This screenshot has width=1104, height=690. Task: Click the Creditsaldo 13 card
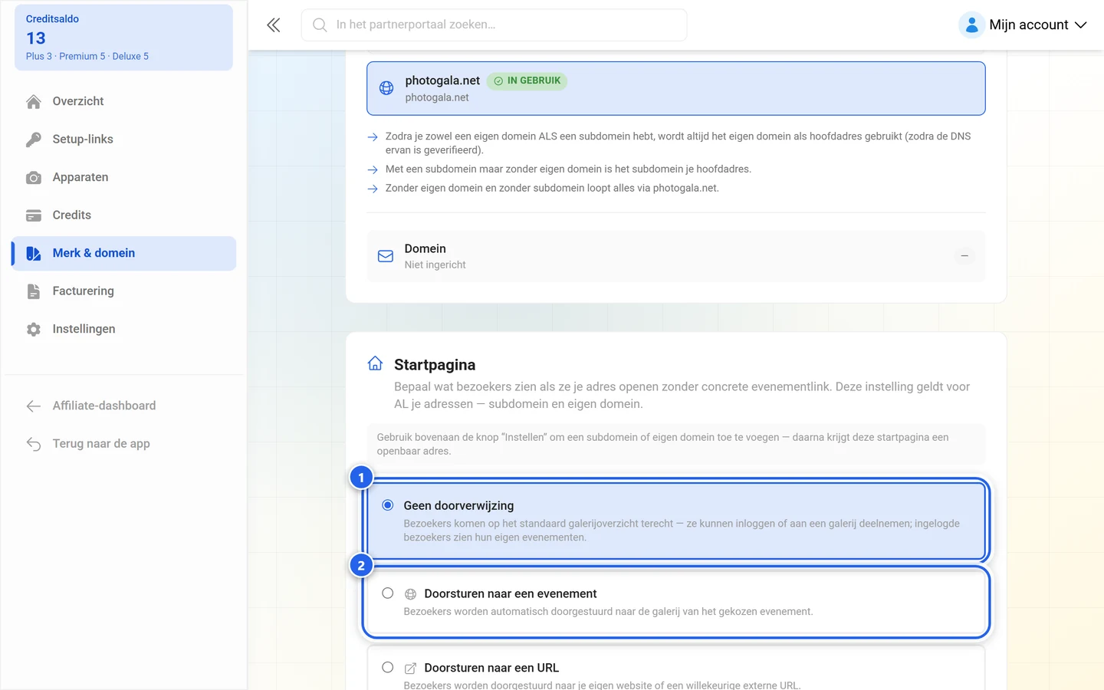pos(123,38)
